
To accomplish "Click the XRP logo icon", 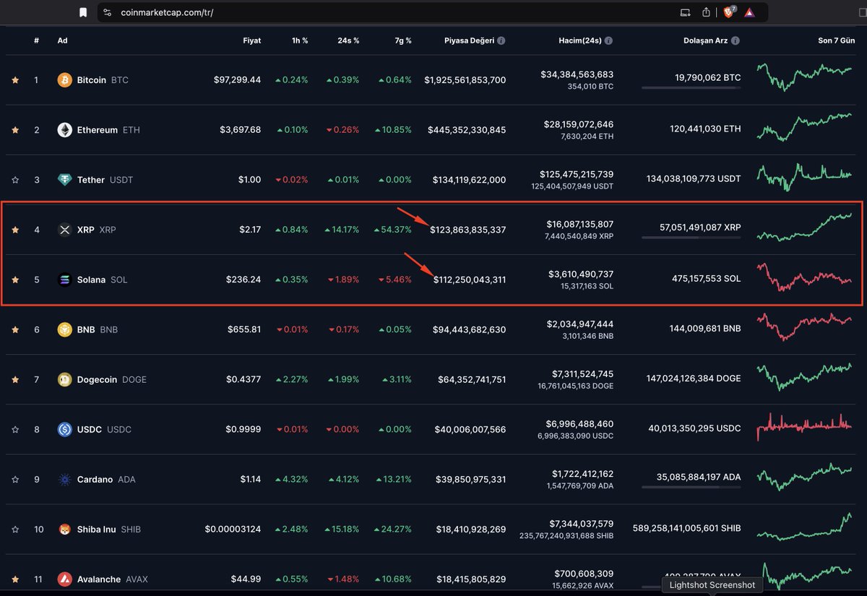I will tap(65, 230).
